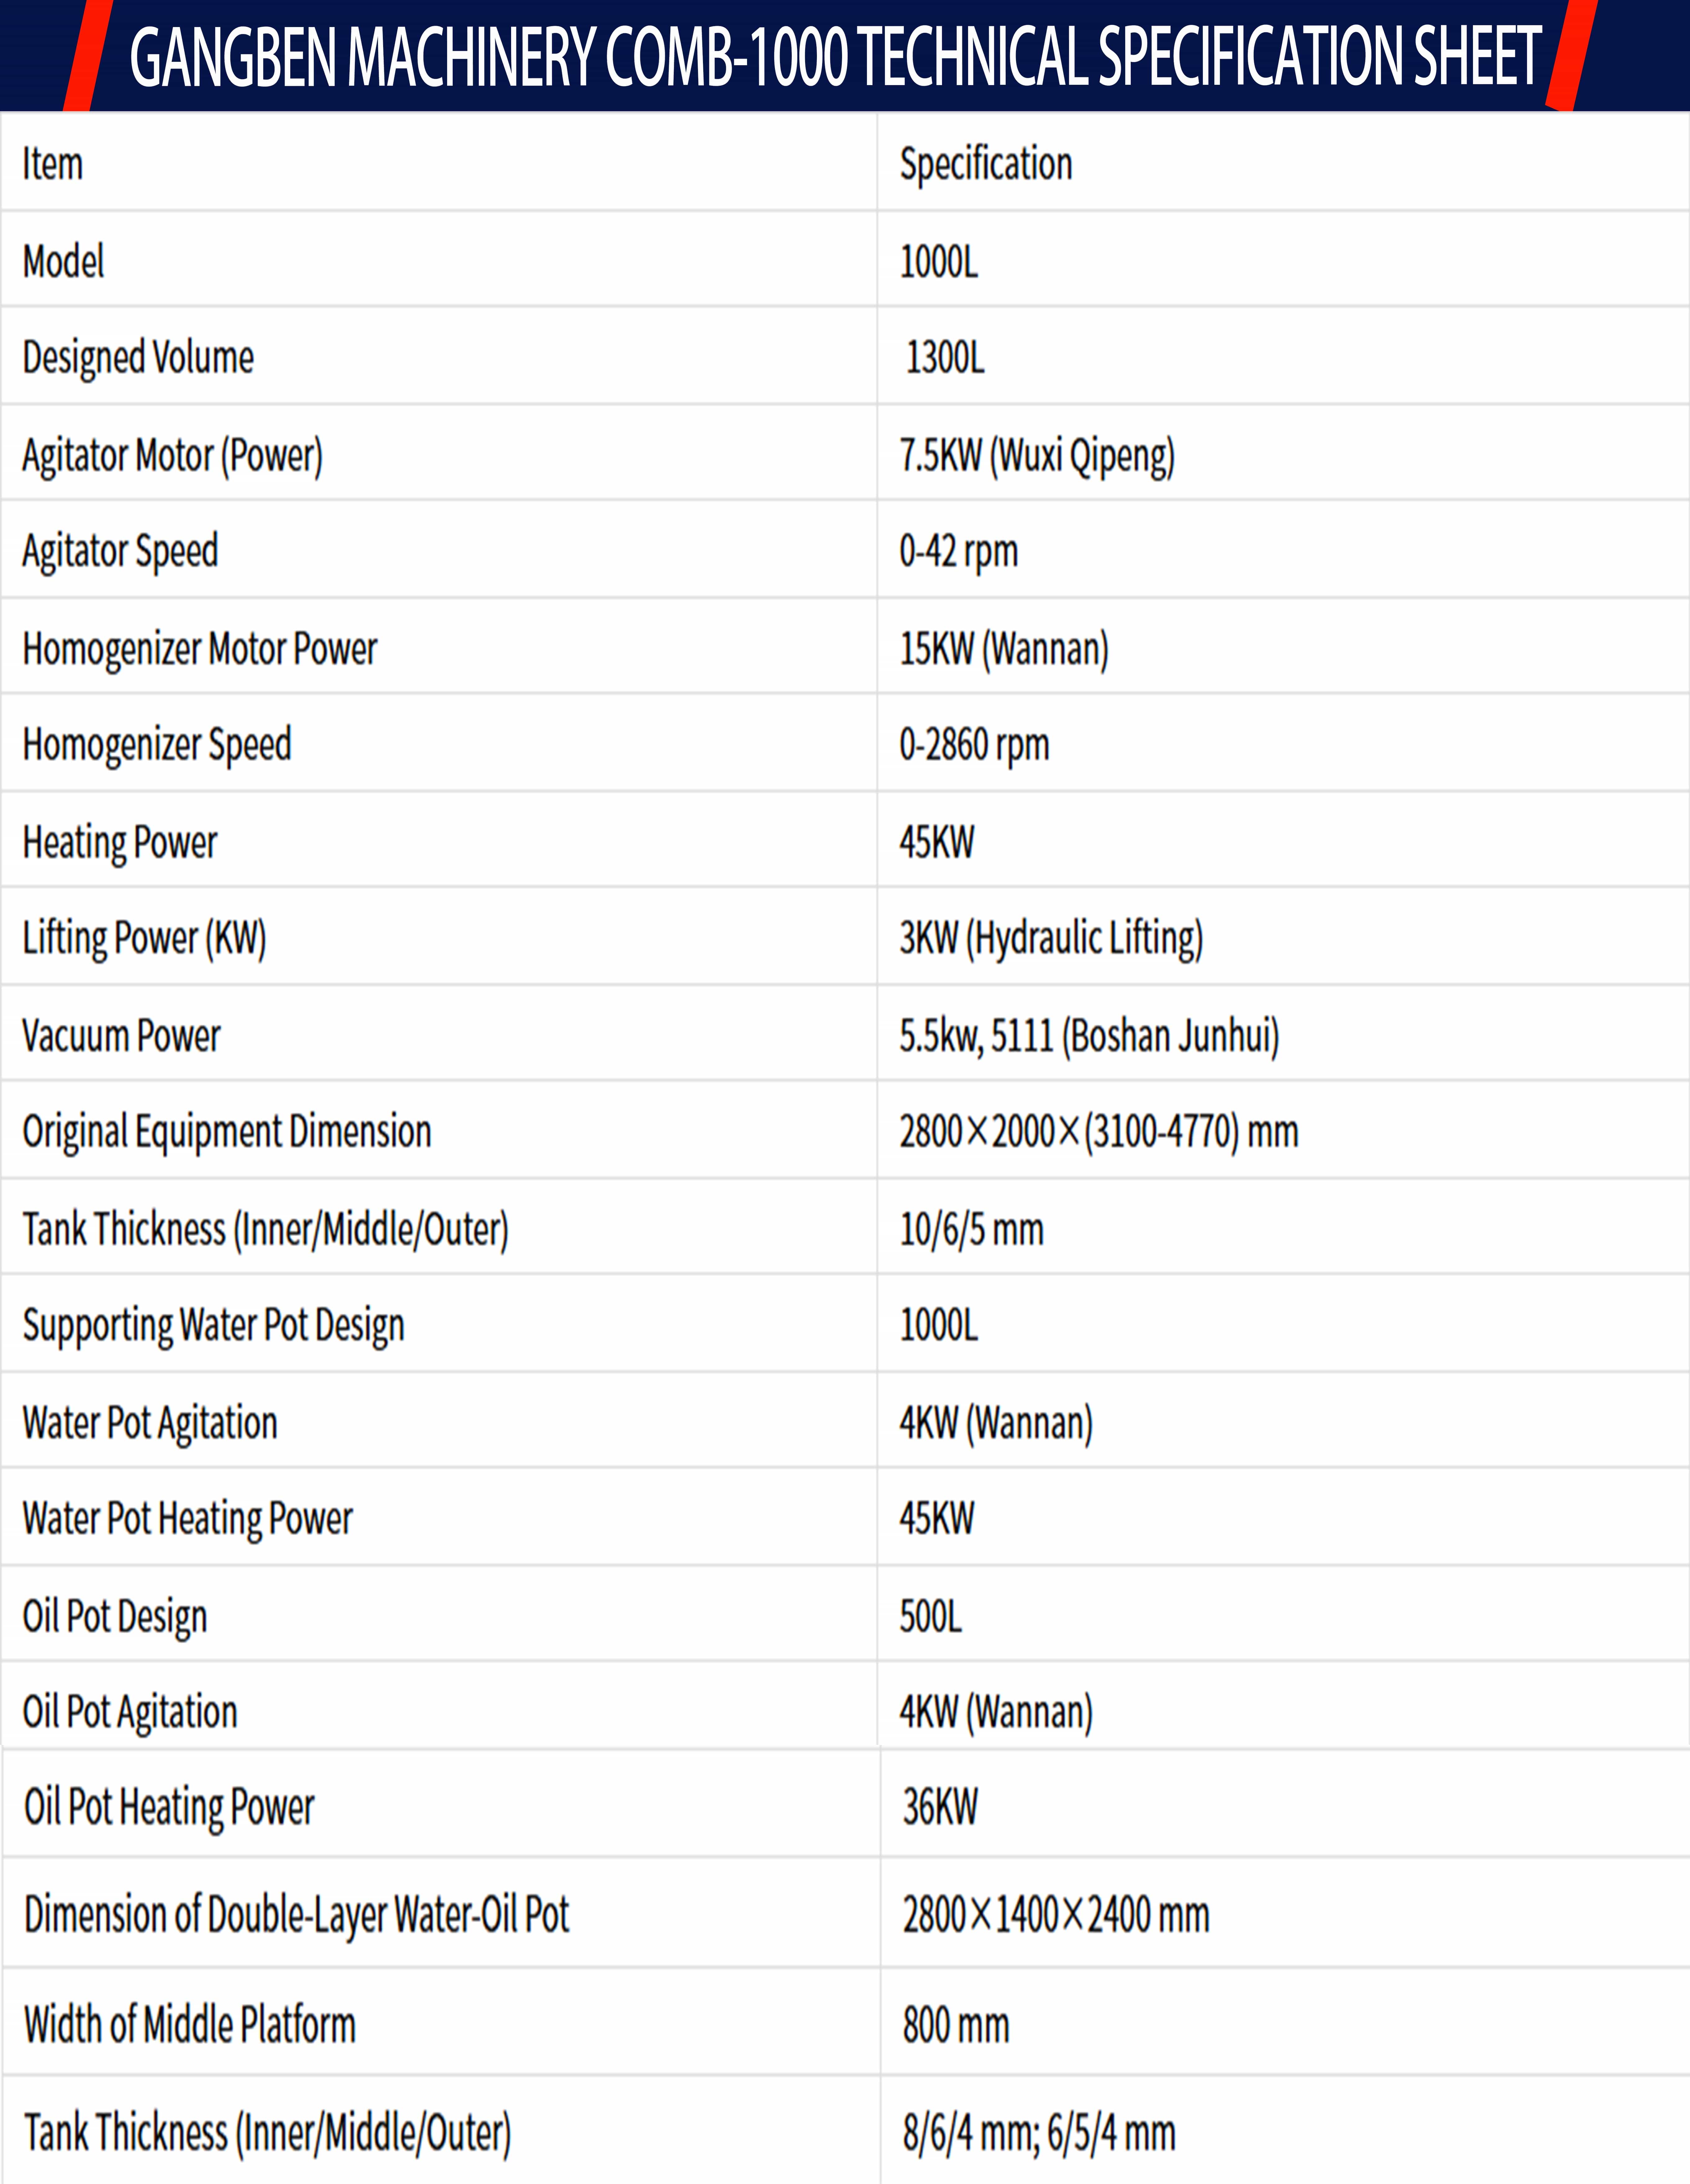
Task: Click the "0-42 rpm" specification cell
Action: pyautogui.click(x=958, y=551)
